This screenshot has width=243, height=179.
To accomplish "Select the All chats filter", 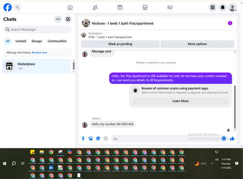I will tap(8, 41).
